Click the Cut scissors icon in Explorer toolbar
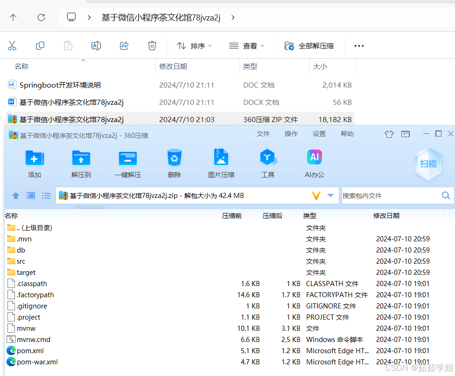The width and height of the screenshot is (455, 376). [x=12, y=46]
